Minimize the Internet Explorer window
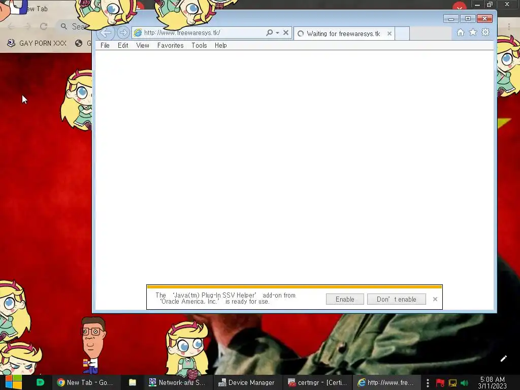This screenshot has width=520, height=390. [x=451, y=19]
